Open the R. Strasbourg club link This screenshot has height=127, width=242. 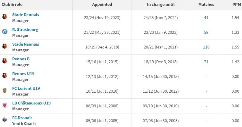(25, 29)
